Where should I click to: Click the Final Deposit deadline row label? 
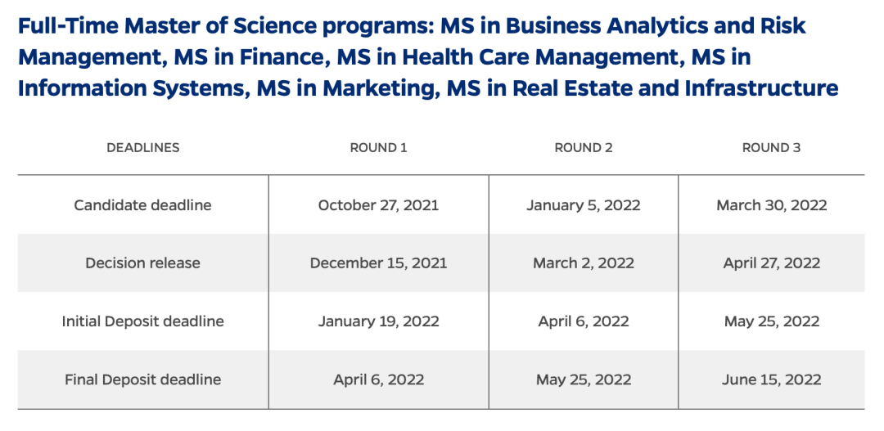tap(142, 379)
